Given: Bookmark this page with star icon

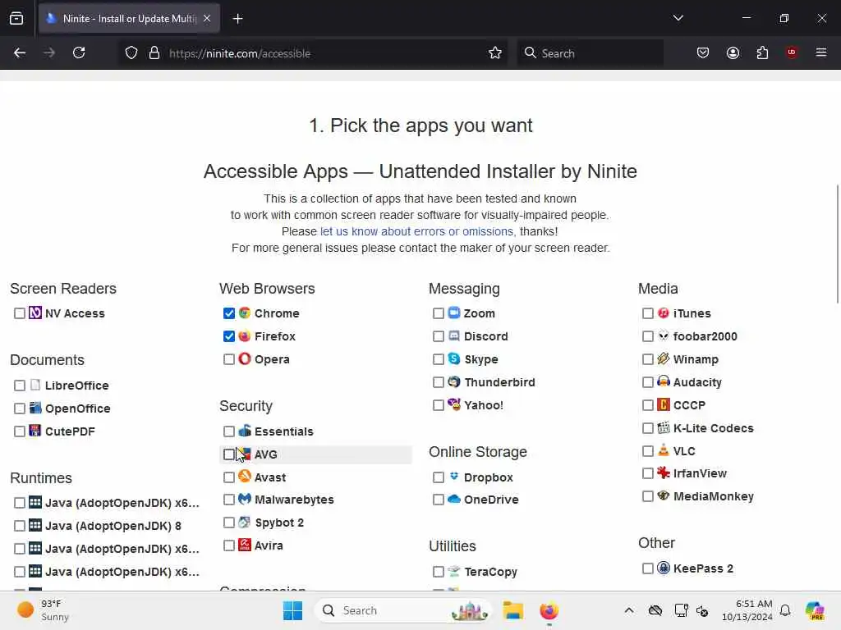Looking at the screenshot, I should (x=495, y=52).
